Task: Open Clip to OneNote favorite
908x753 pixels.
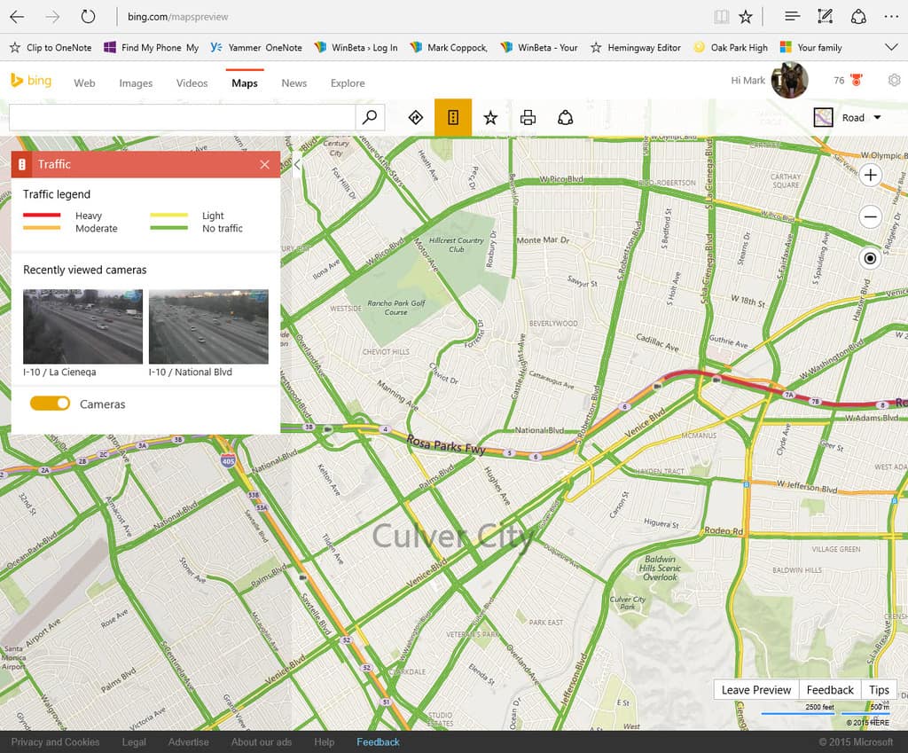Action: point(51,48)
